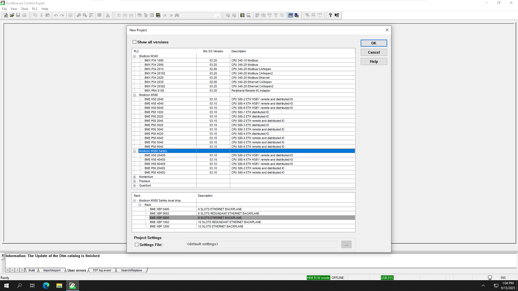Click the PLC Stop icon
518x291 pixels.
pyautogui.click(x=276, y=15)
